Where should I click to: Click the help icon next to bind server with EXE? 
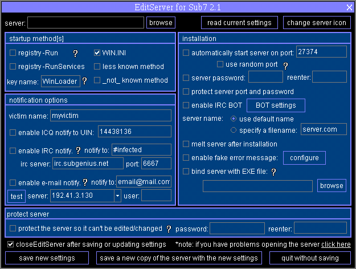pyautogui.click(x=273, y=172)
